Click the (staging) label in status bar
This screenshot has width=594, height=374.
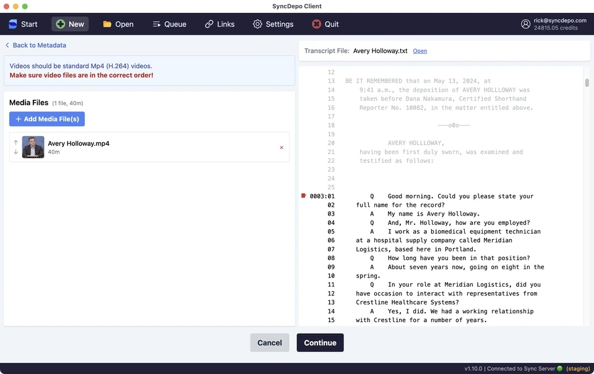[578, 368]
